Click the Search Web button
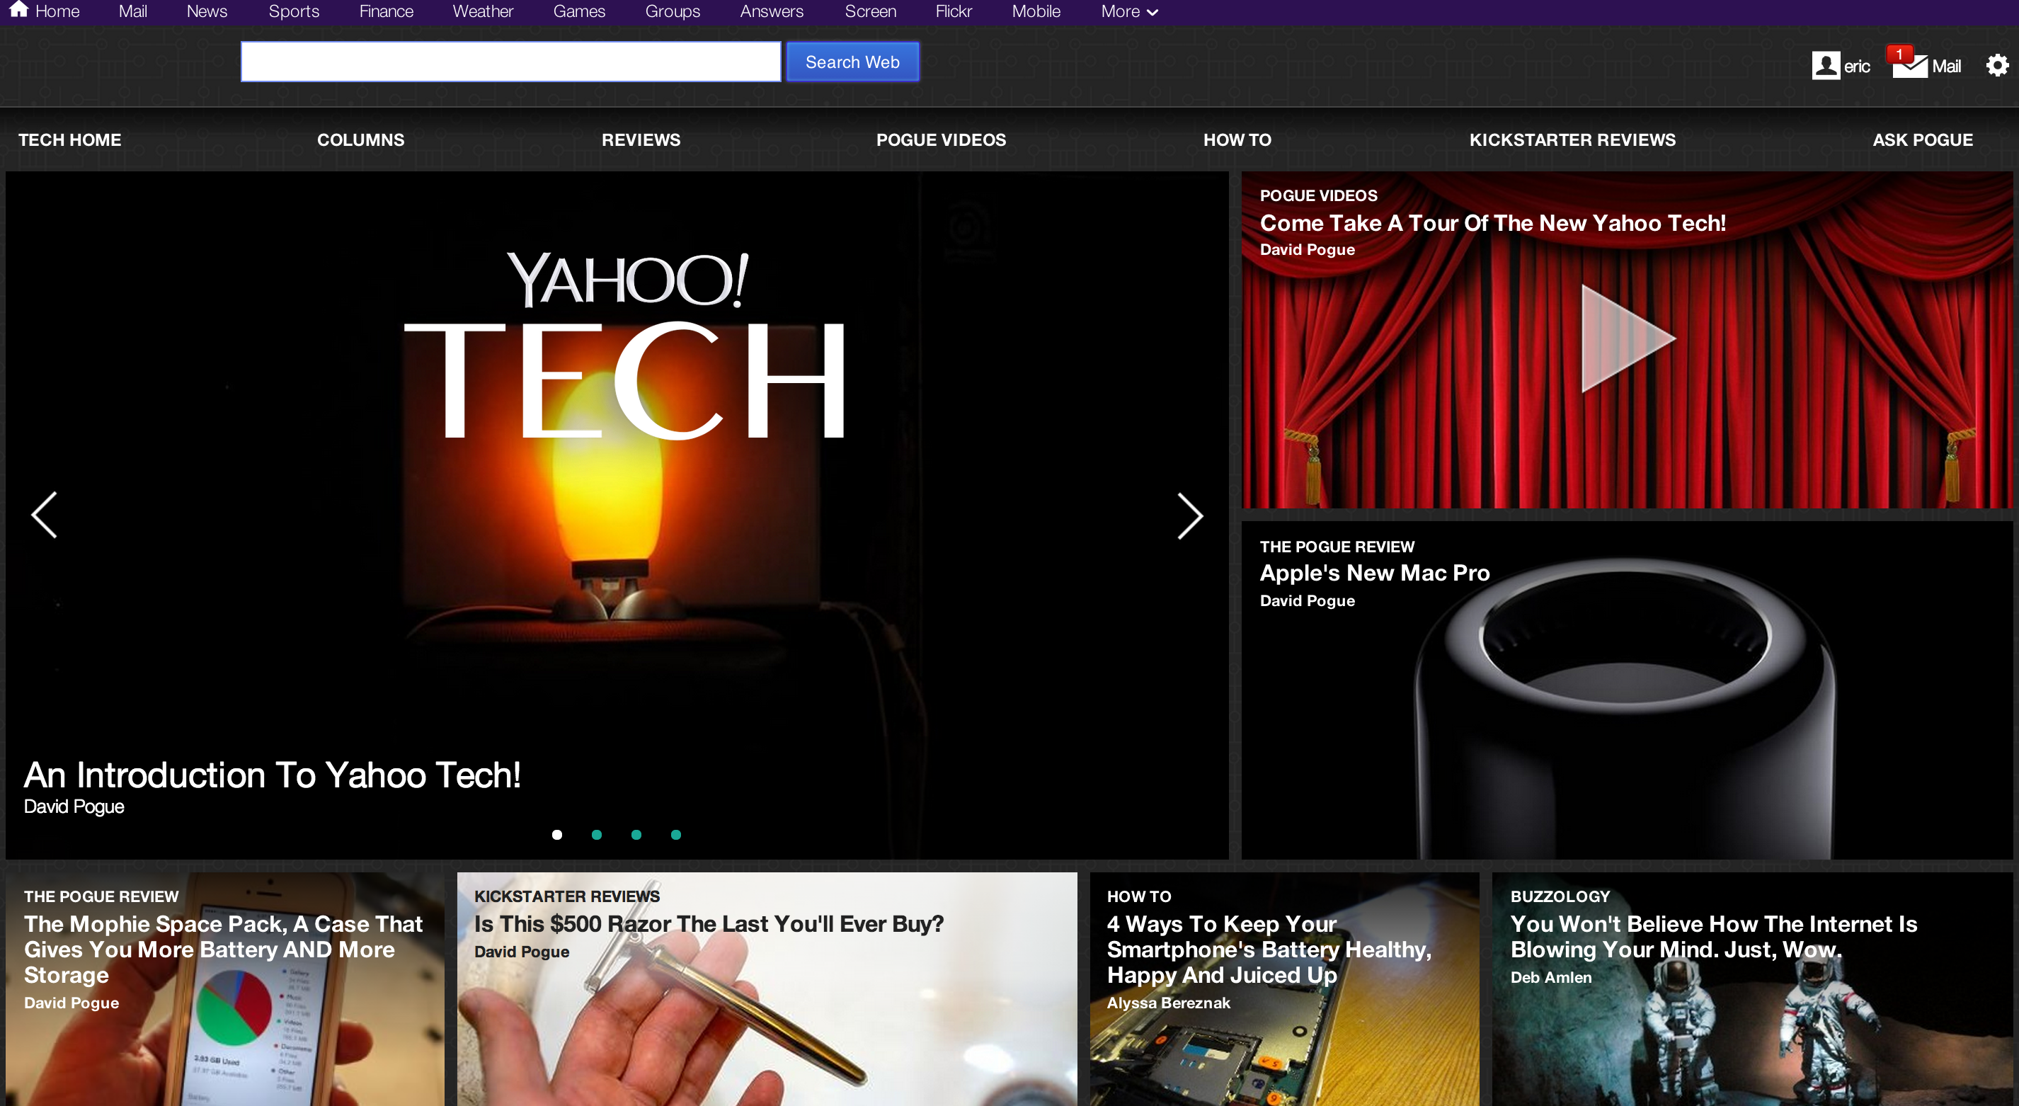Image resolution: width=2019 pixels, height=1106 pixels. coord(853,62)
